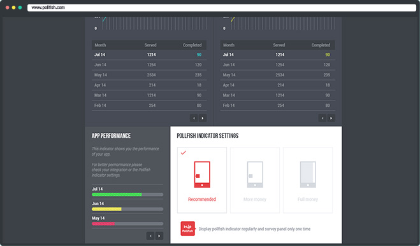Screen dimensions: 420x246
Task: Select Apr 14 row in right table
Action: click(x=278, y=85)
